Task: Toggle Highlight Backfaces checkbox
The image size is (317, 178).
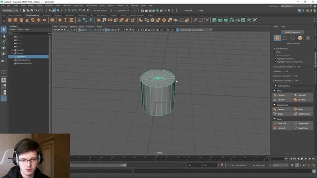Action: pyautogui.click(x=275, y=58)
